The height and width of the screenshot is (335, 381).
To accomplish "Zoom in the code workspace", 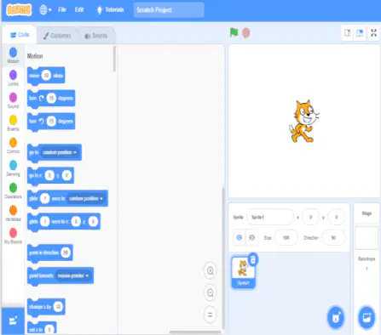I will 211,270.
